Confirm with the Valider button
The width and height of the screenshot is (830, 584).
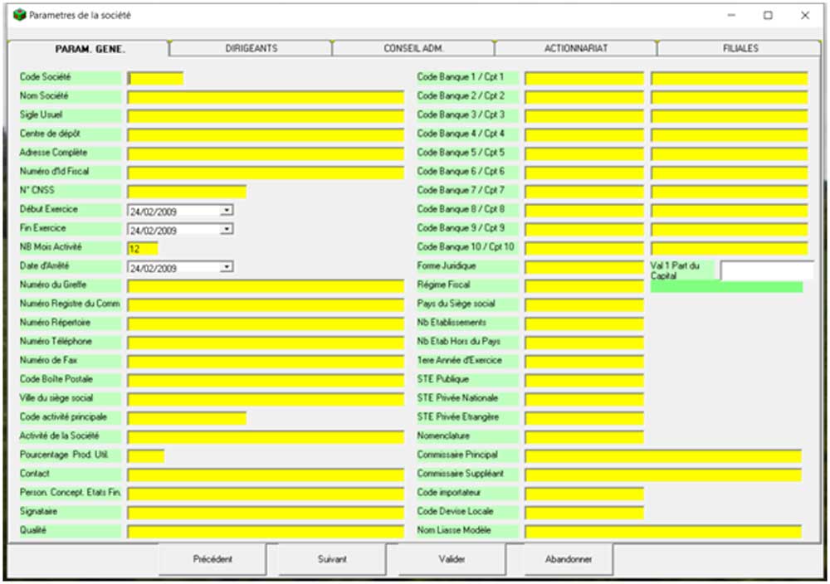pos(452,559)
